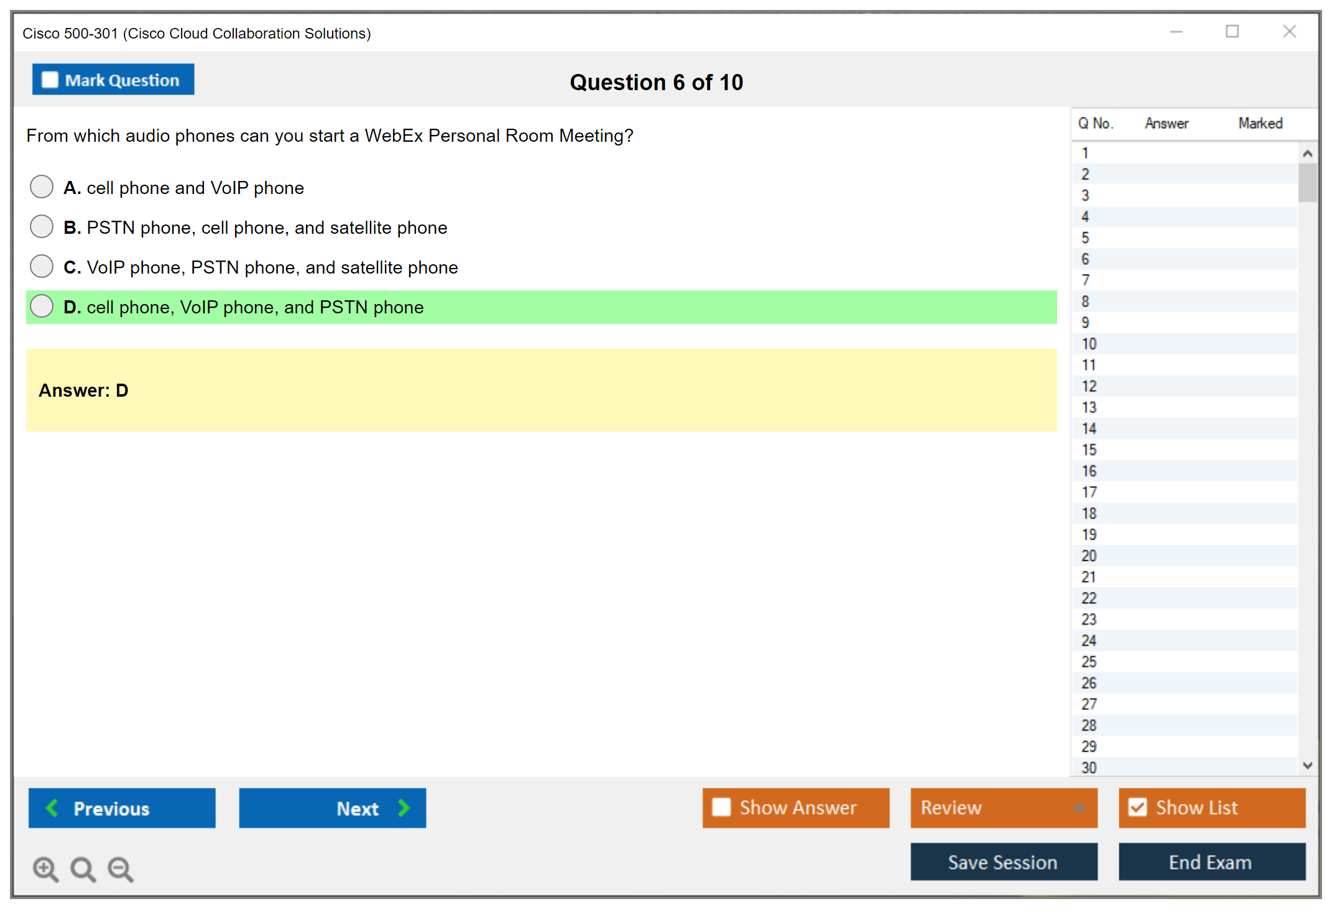
Task: Select answer A cell phone and VoIP
Action: pyautogui.click(x=42, y=187)
